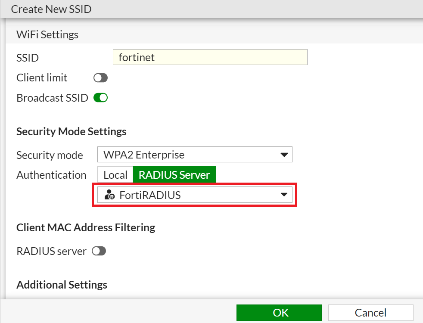Screen dimensions: 423x323
Task: Click into the SSID name field
Action: click(x=210, y=57)
